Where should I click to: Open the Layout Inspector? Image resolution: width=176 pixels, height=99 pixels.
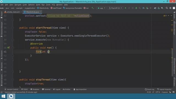pos(164,89)
